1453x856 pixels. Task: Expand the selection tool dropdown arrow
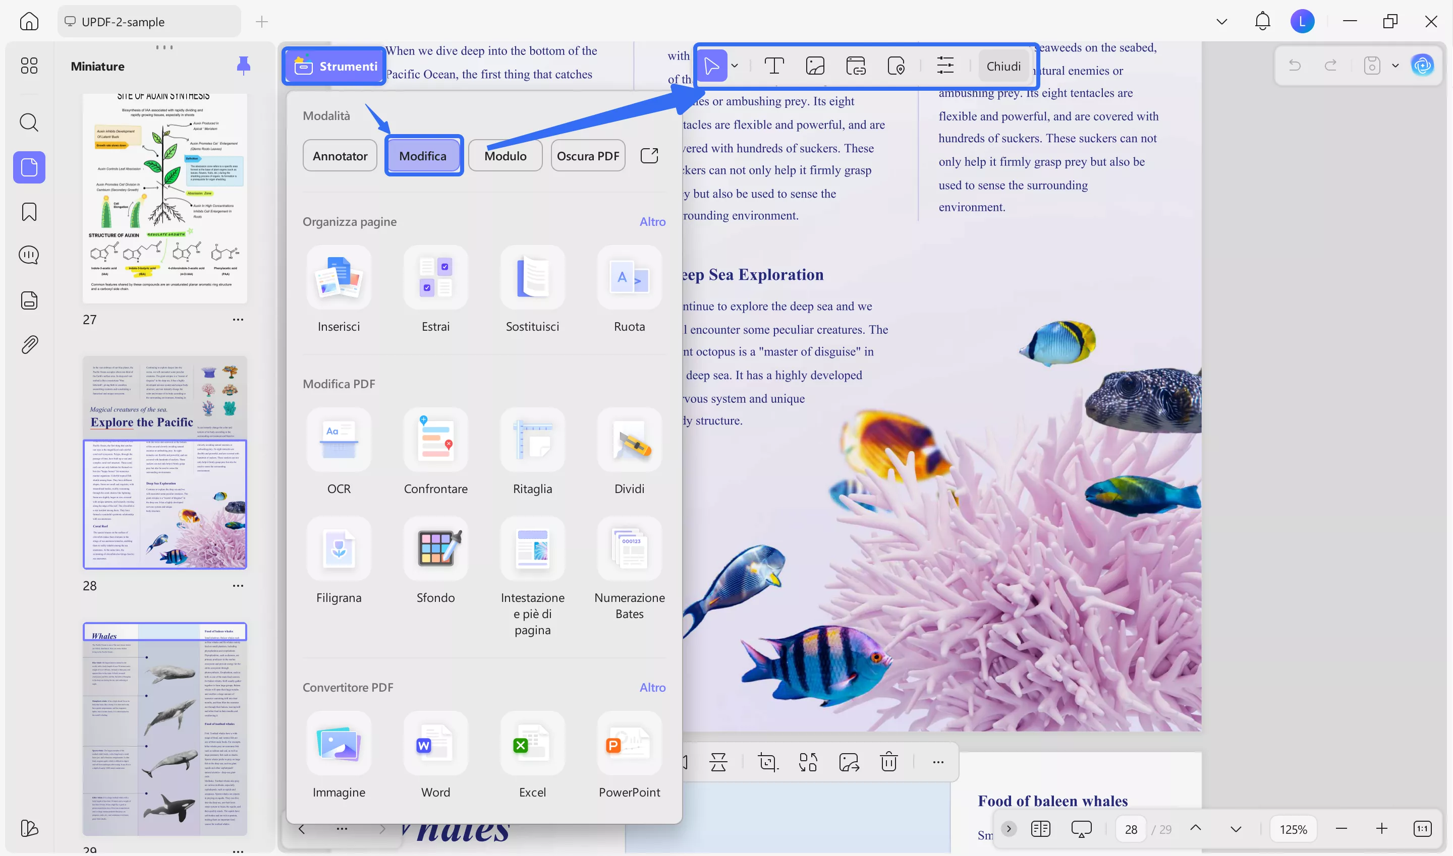pos(736,65)
